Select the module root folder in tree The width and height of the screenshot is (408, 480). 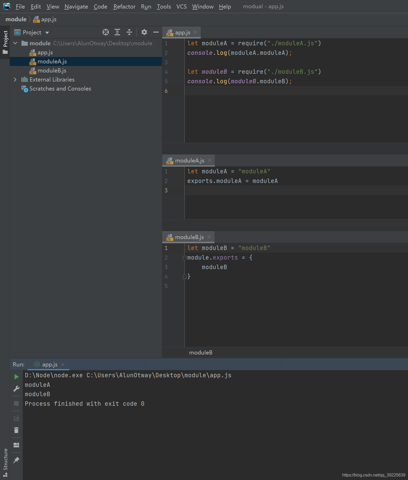(86, 43)
